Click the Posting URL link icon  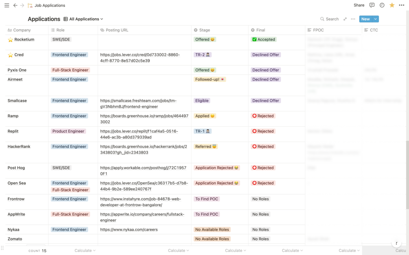(x=102, y=30)
